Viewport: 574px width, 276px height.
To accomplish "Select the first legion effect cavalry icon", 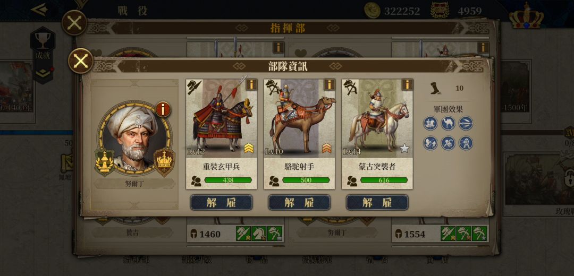I will [x=430, y=123].
